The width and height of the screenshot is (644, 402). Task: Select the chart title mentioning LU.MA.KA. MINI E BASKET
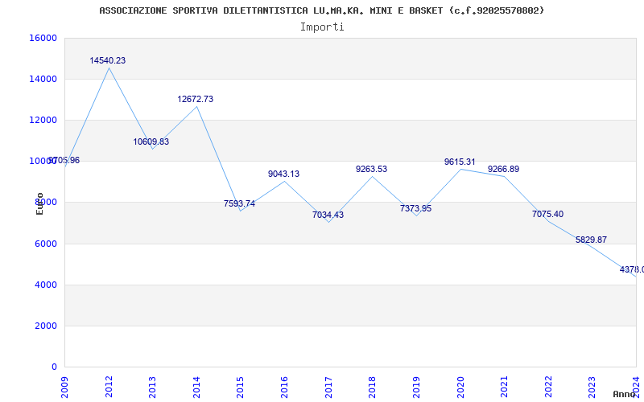click(321, 10)
